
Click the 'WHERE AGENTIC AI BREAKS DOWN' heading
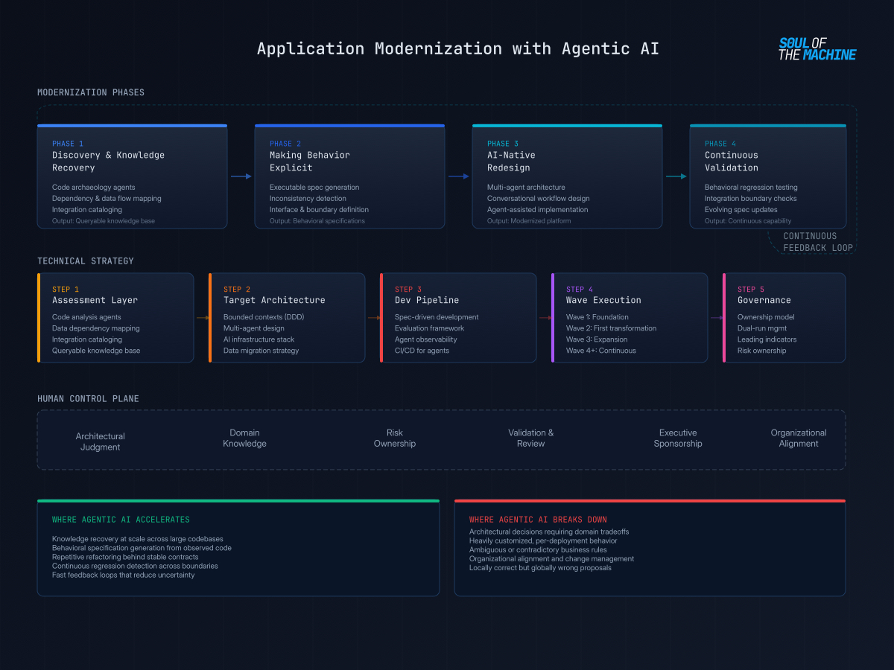538,520
